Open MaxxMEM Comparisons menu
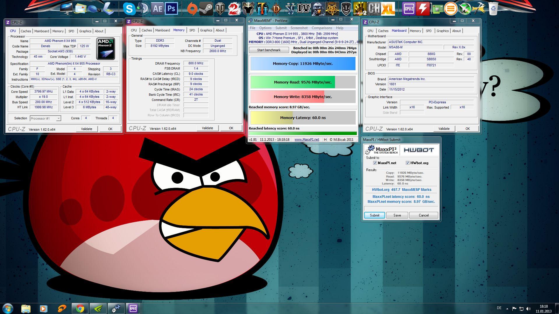This screenshot has width=559, height=314. tap(322, 28)
